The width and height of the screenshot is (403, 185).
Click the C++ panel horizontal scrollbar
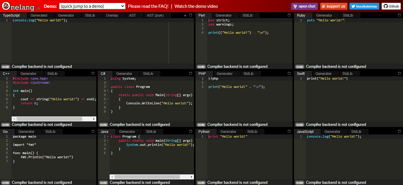point(49,119)
